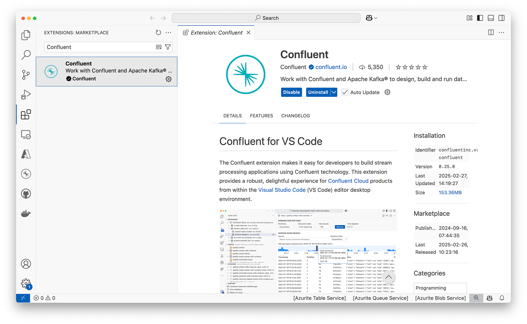
Task: Open manage gear for Confluent list item
Action: click(169, 79)
